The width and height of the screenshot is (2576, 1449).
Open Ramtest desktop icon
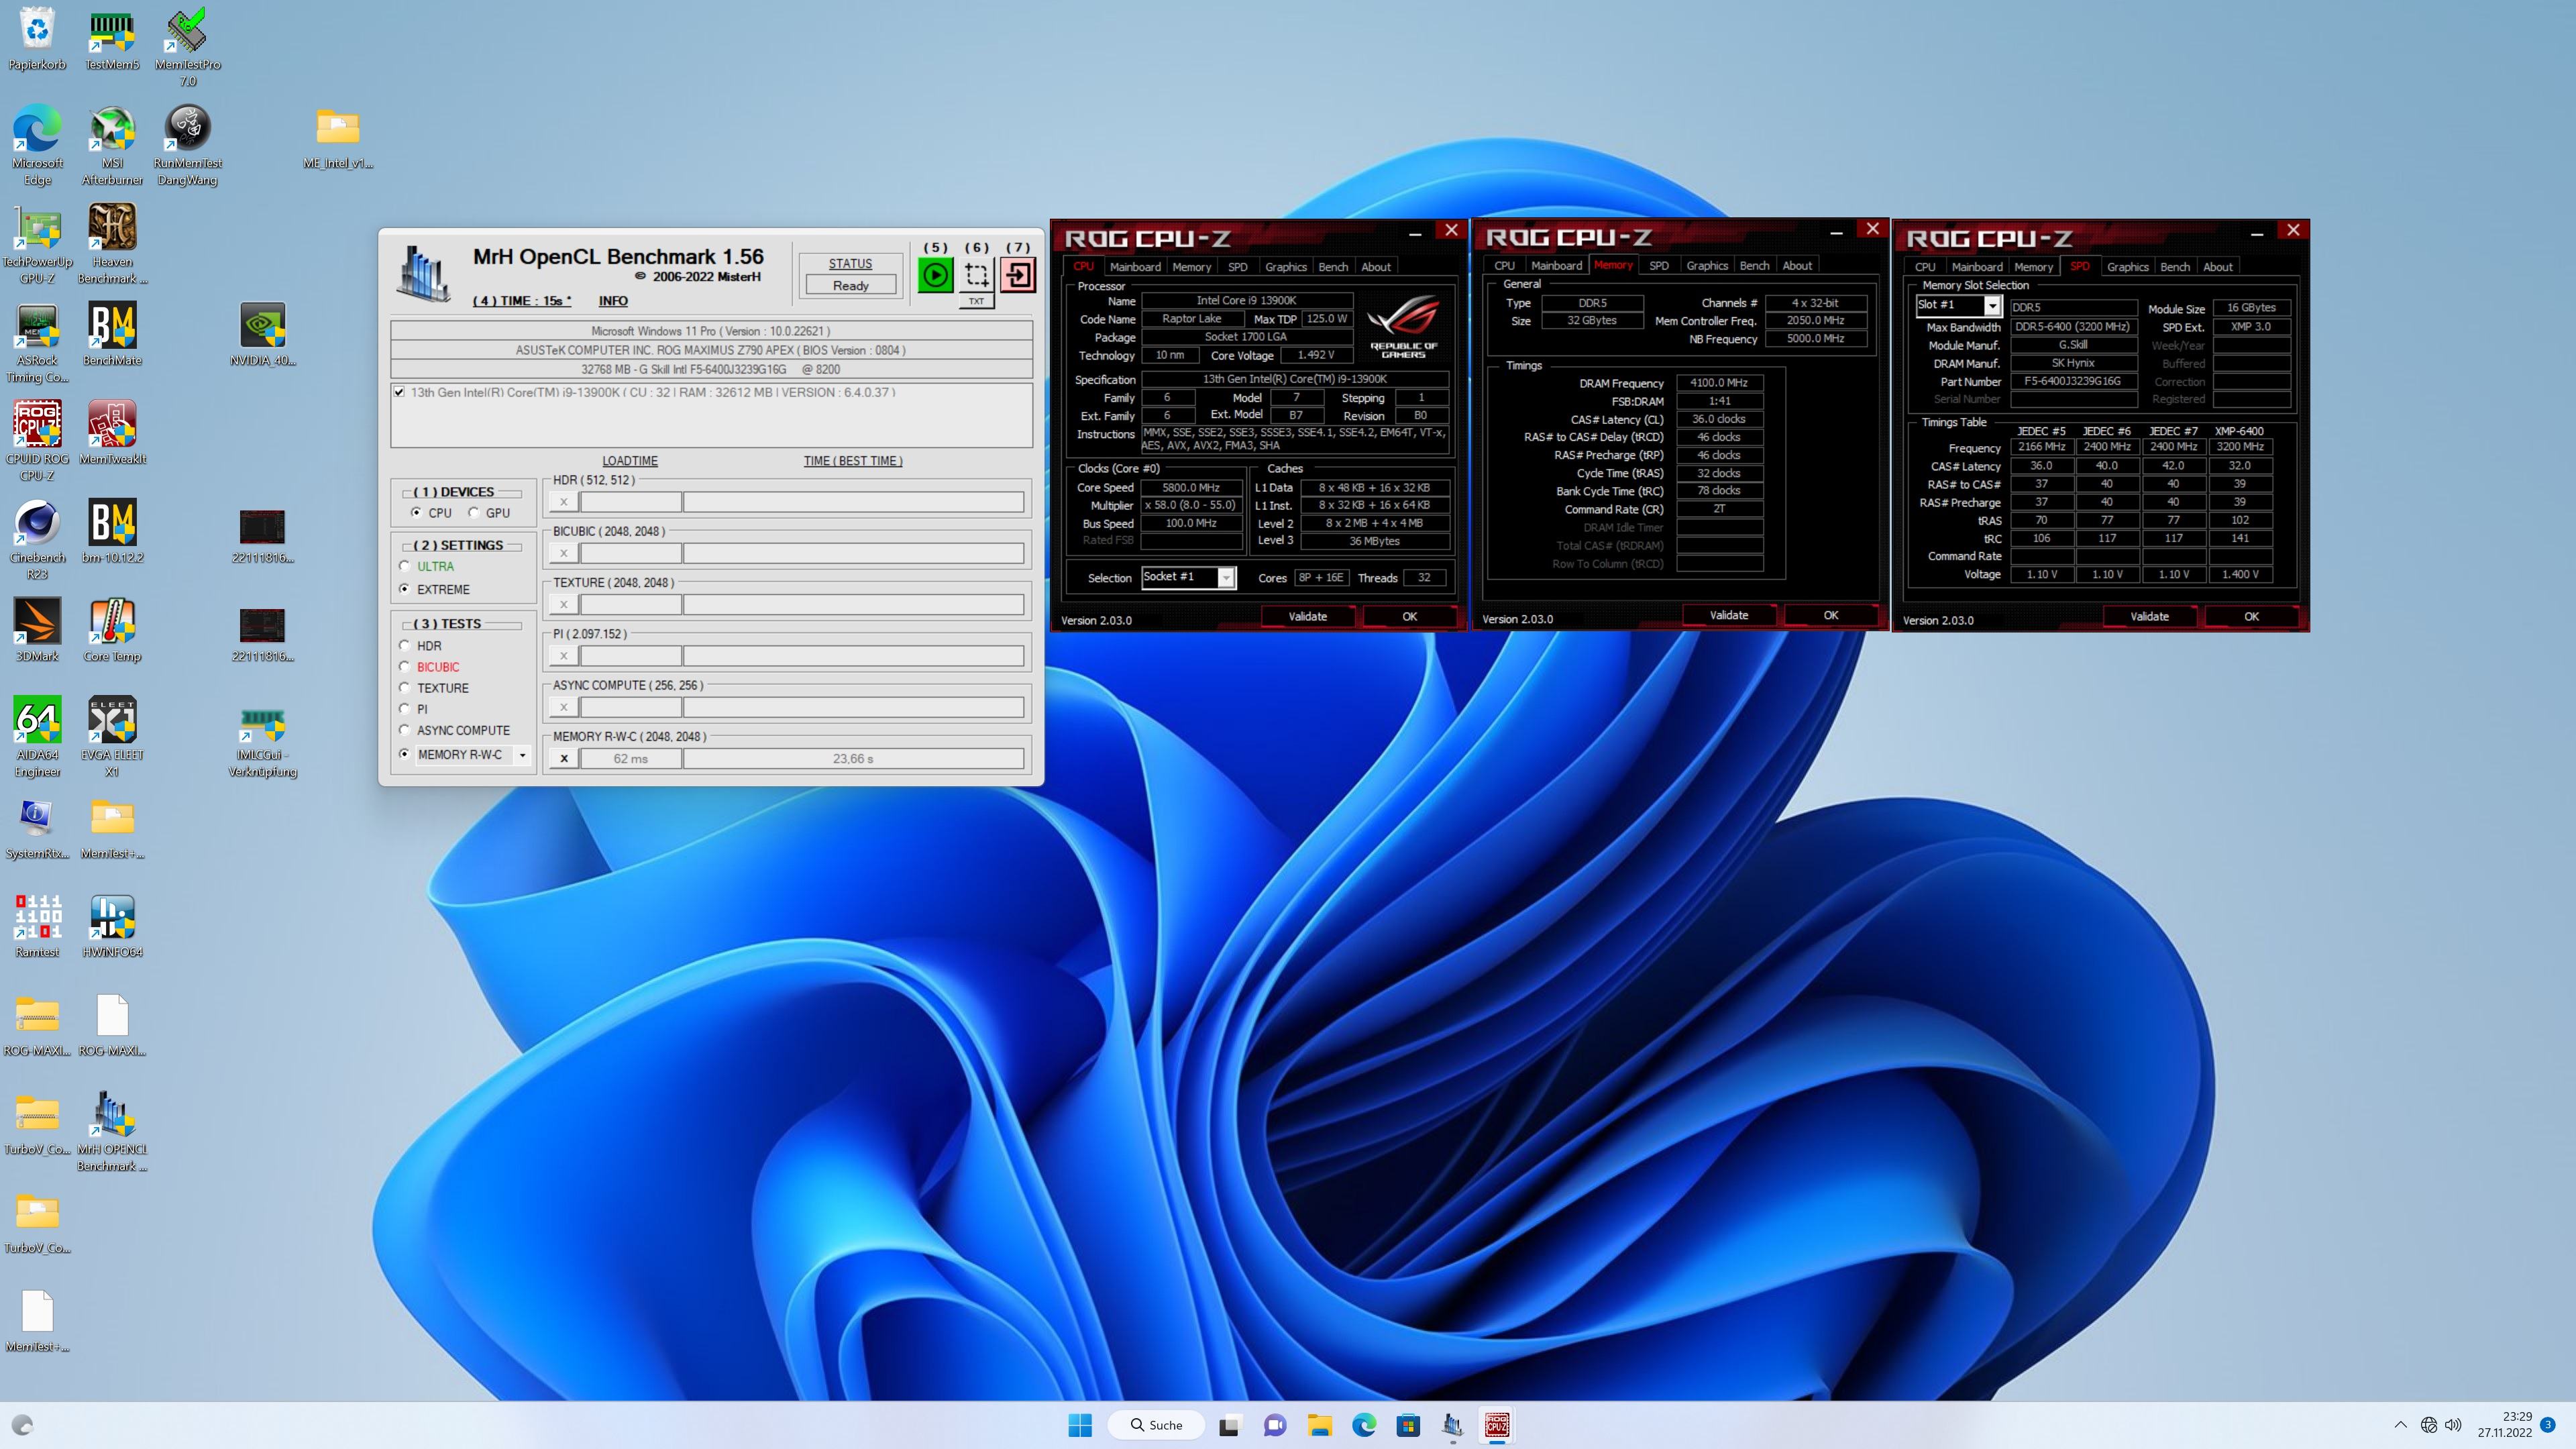(37, 926)
